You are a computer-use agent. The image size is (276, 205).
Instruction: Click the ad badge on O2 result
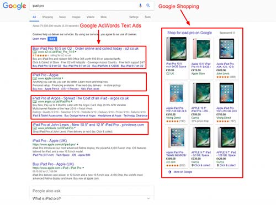point(35,52)
